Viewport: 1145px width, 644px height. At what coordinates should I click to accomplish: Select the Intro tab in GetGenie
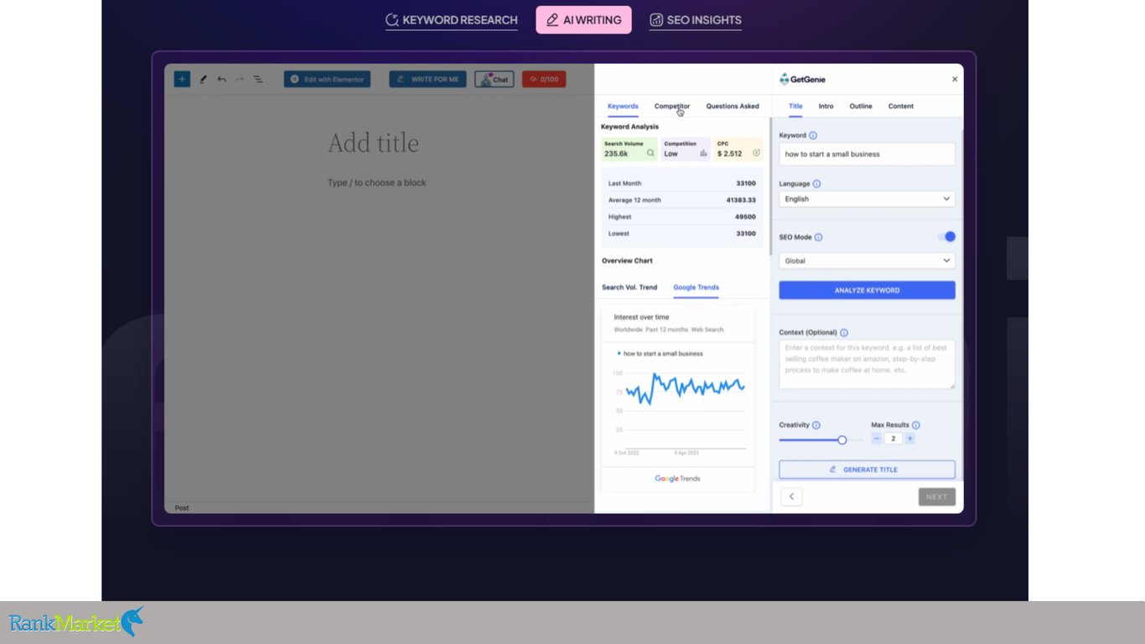tap(826, 106)
